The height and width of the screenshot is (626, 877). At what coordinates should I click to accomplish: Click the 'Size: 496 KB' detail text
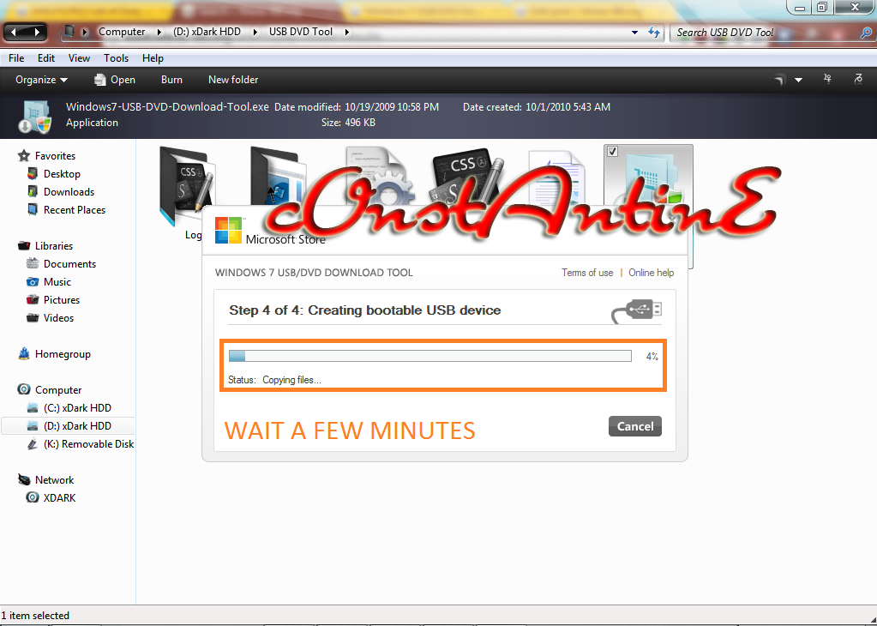[x=348, y=123]
